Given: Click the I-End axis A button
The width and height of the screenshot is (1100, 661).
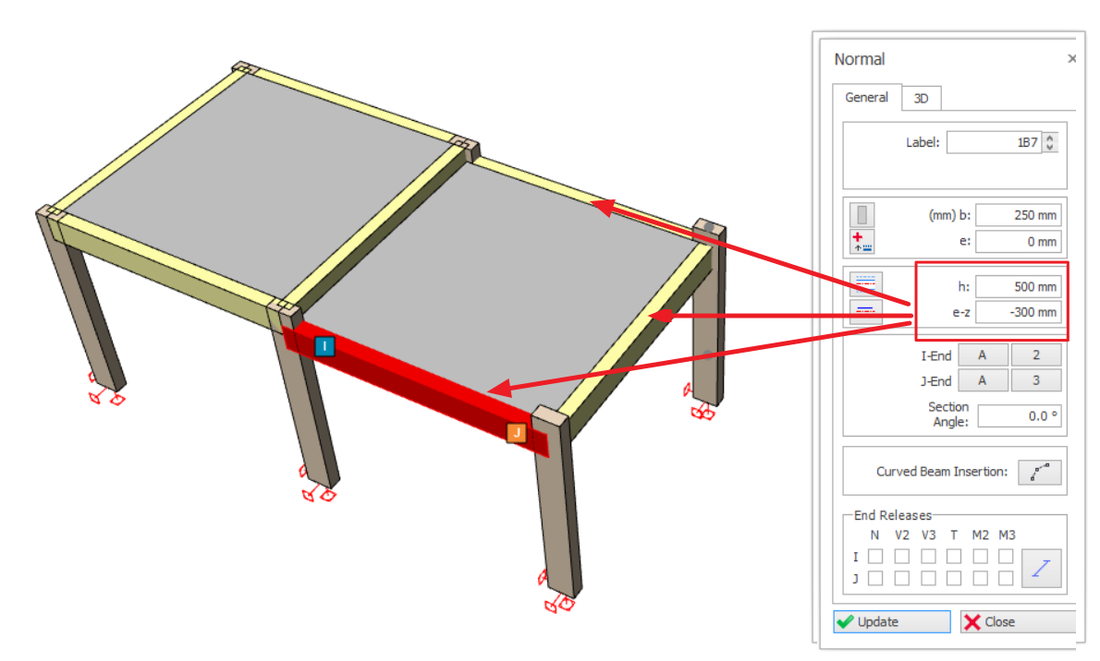Looking at the screenshot, I should 981,355.
